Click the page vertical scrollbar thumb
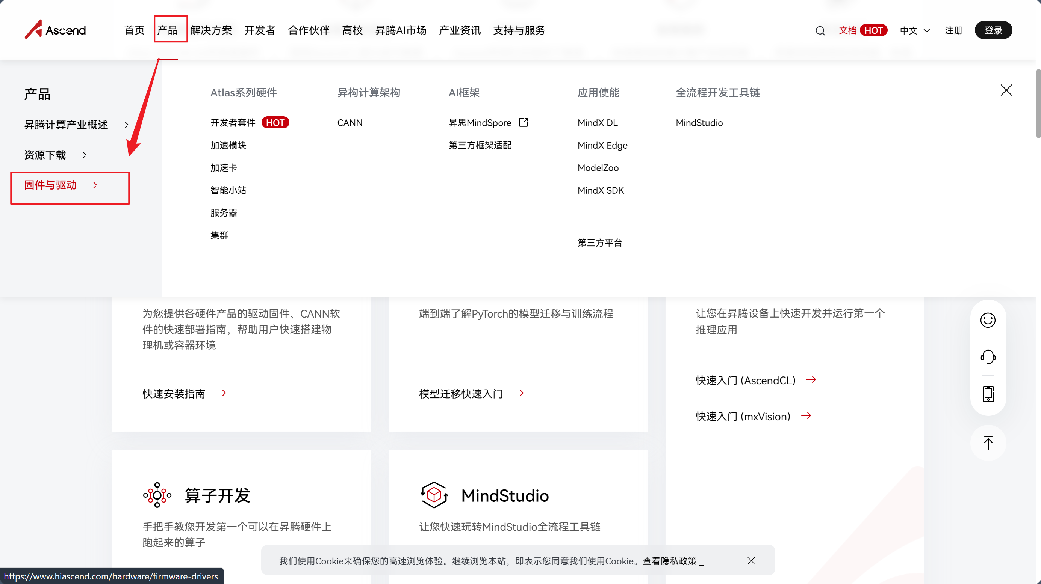1041x584 pixels. pos(1038,103)
